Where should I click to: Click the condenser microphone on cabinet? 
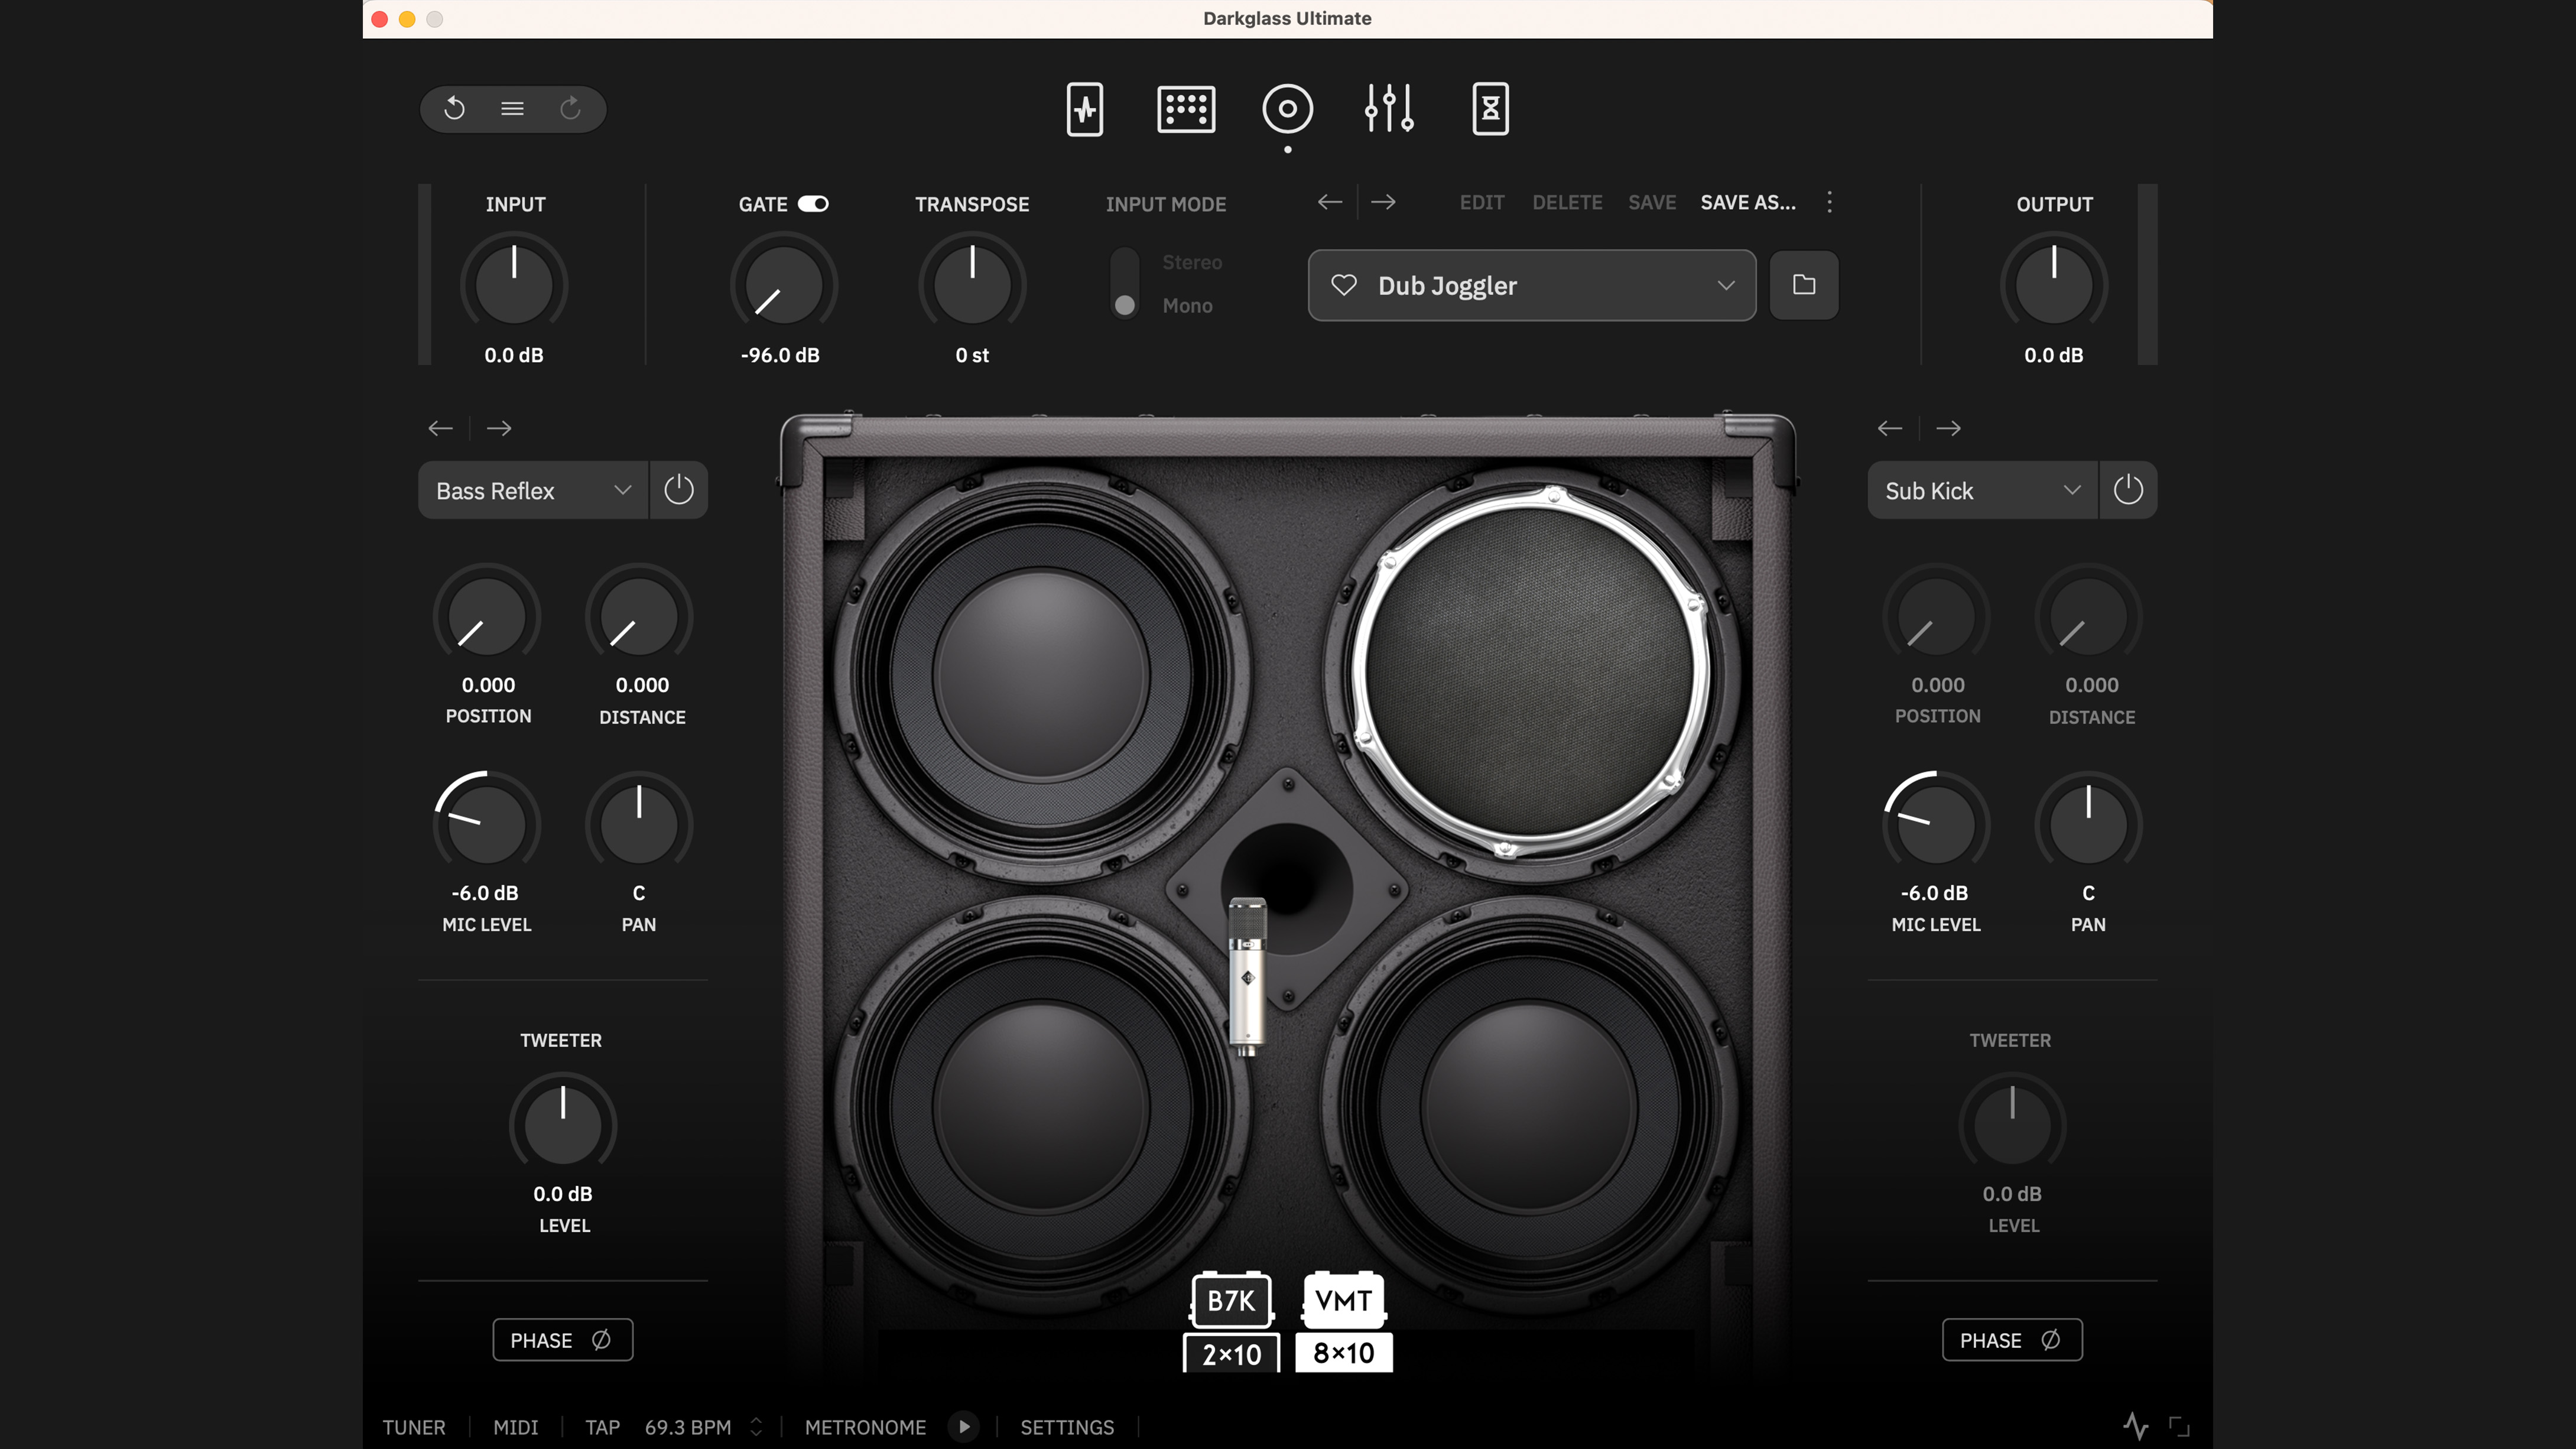[1247, 977]
